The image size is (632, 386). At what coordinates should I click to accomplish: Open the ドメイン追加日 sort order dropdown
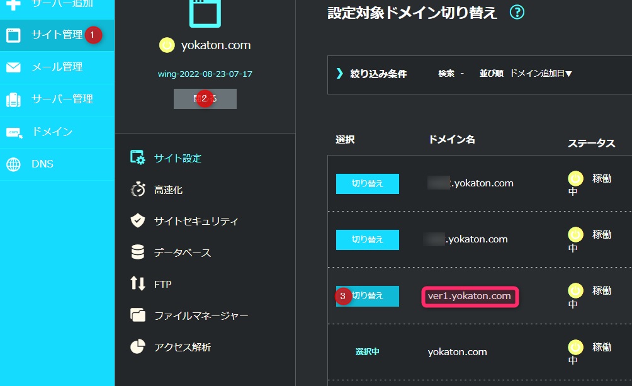[x=540, y=74]
